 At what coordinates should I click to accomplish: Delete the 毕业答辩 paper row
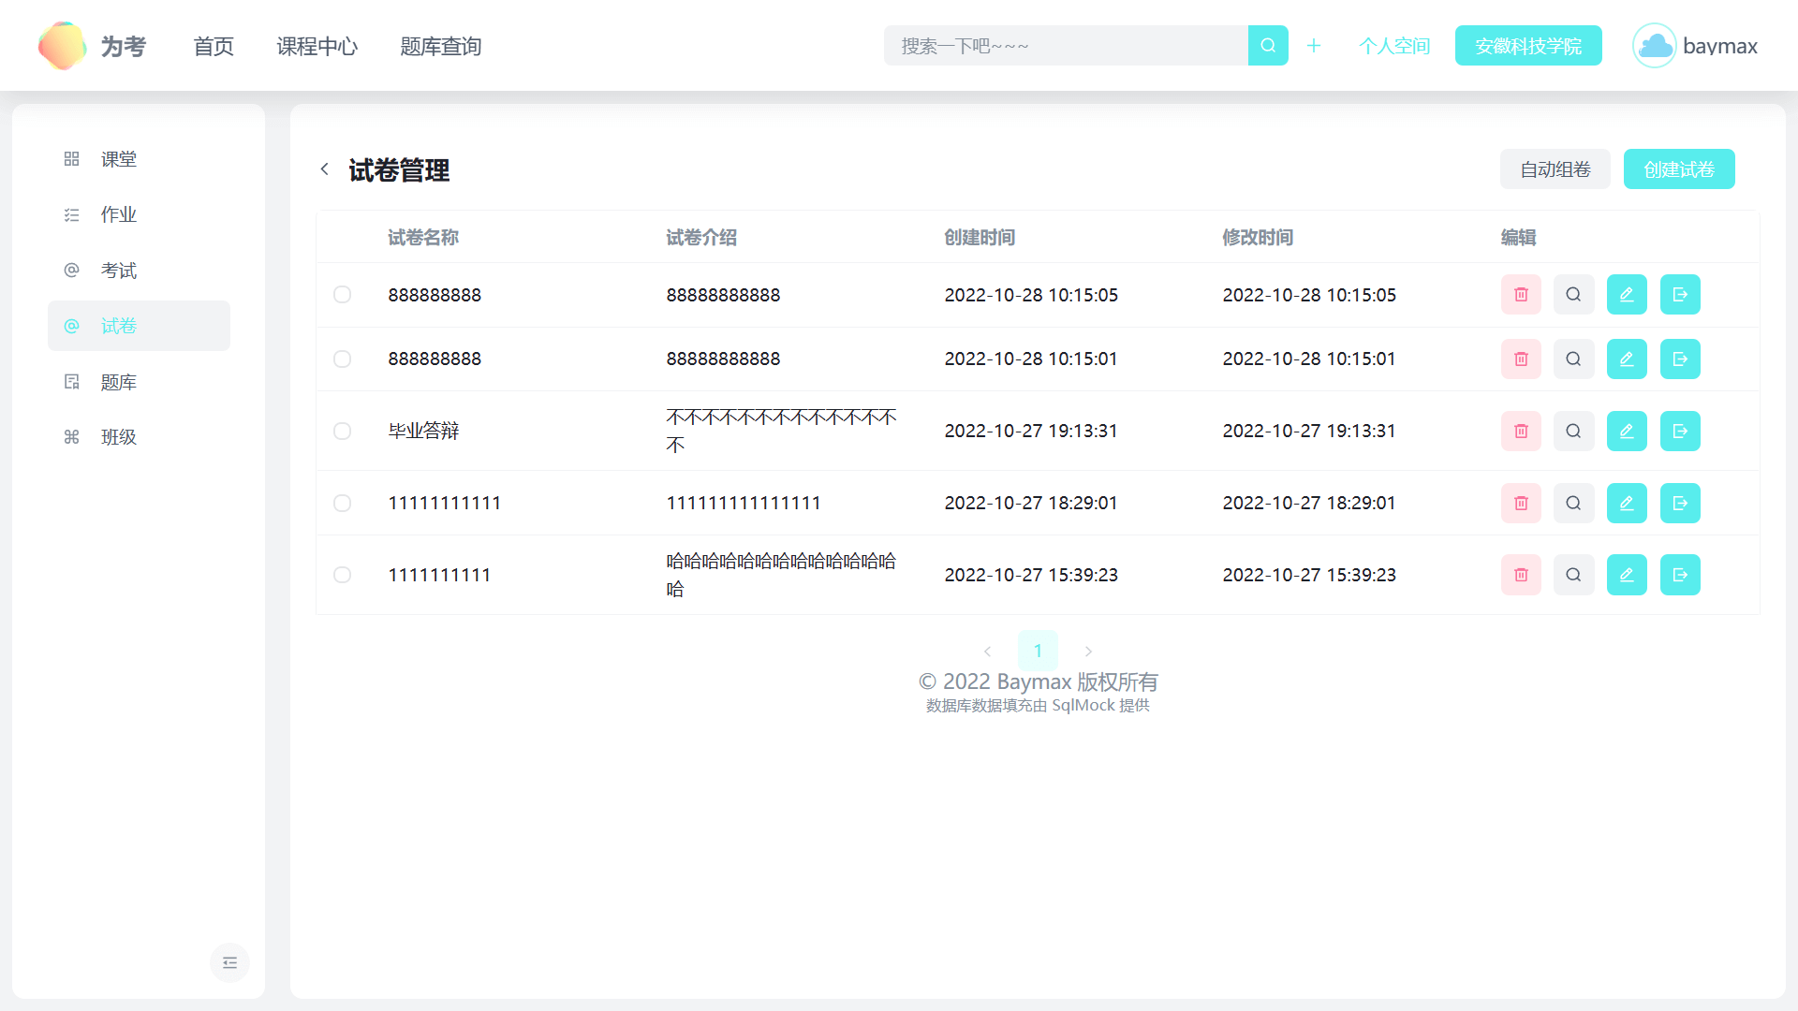1521,432
